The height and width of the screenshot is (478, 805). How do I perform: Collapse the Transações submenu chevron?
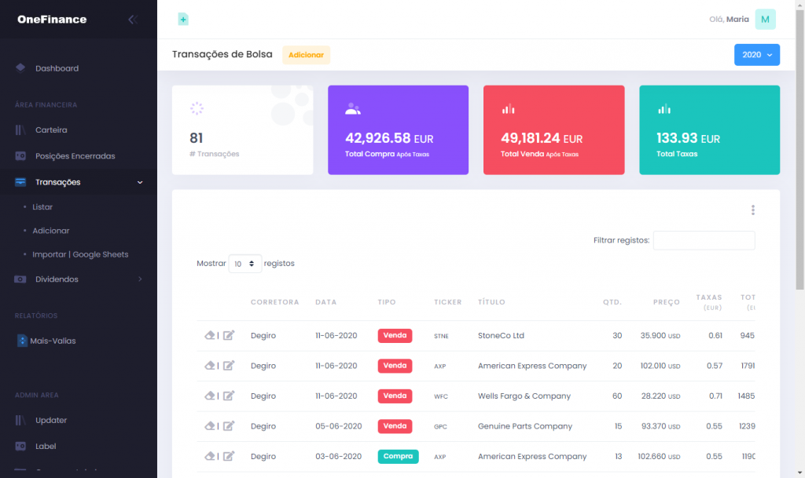click(x=140, y=182)
